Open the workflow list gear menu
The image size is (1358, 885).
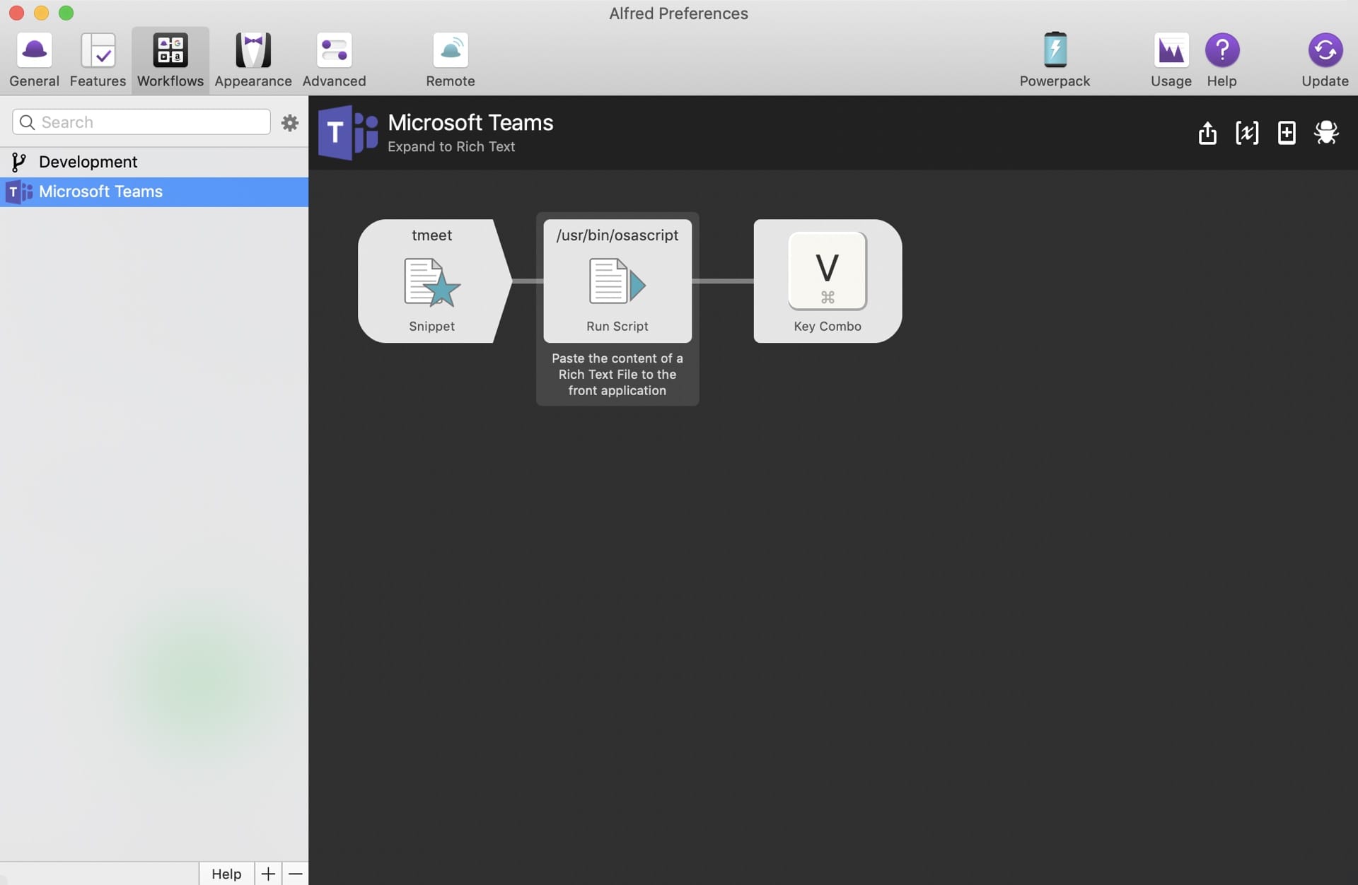(289, 122)
